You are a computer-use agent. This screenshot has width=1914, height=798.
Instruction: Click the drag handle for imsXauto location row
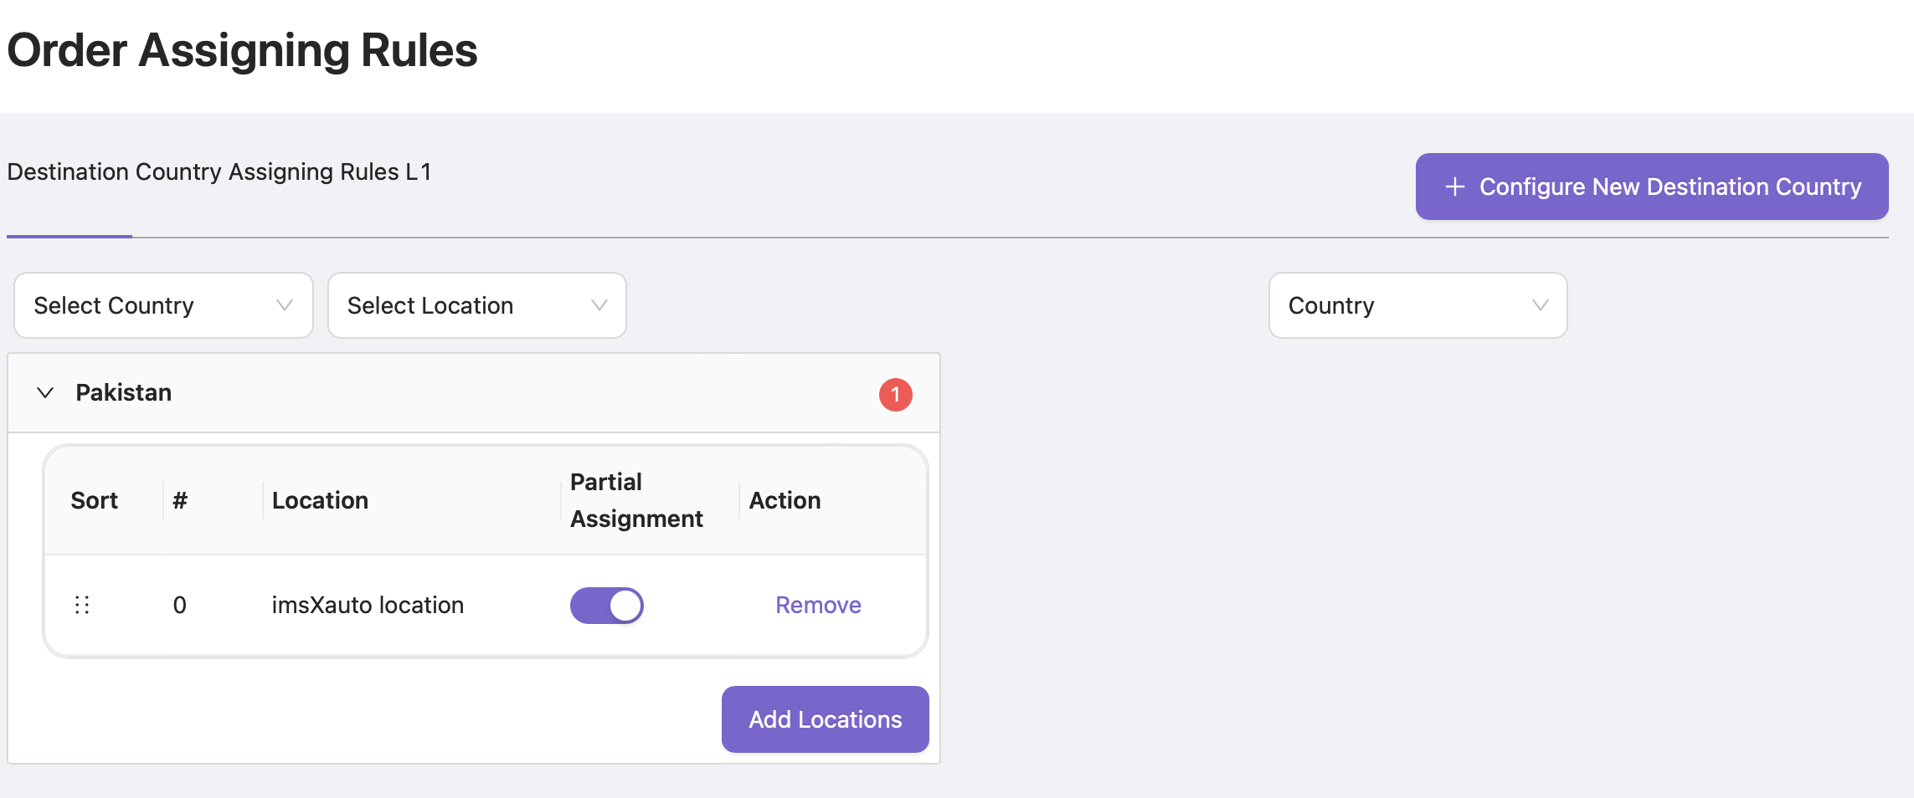(x=82, y=605)
